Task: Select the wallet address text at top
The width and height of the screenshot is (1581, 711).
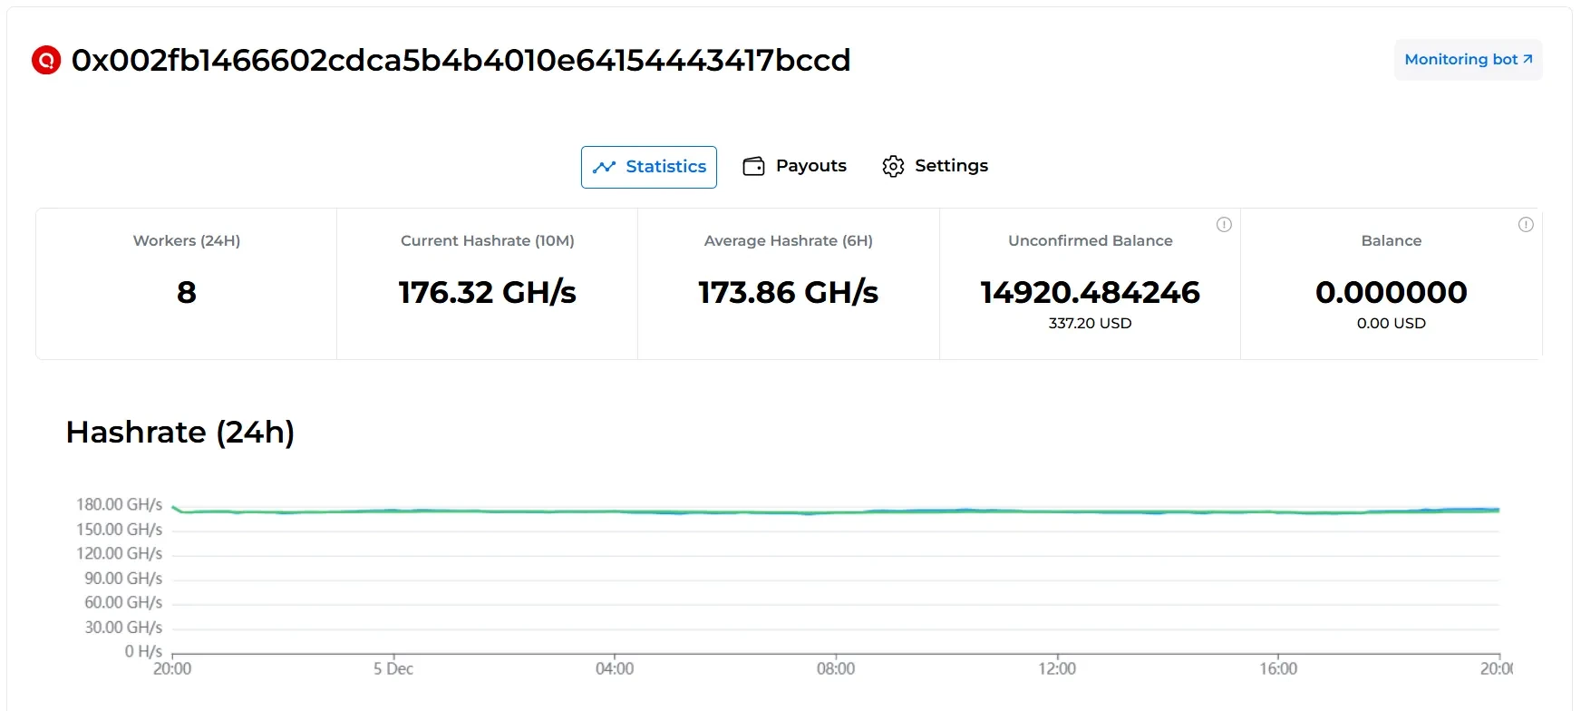Action: (461, 60)
